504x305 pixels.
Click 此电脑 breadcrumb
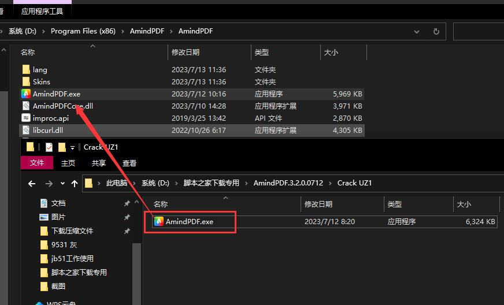pyautogui.click(x=117, y=183)
